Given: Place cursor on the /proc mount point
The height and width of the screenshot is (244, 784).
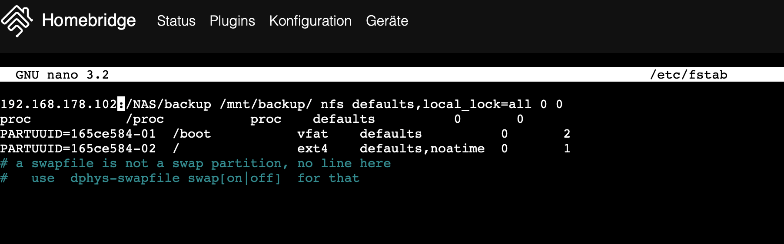Looking at the screenshot, I should pos(145,119).
